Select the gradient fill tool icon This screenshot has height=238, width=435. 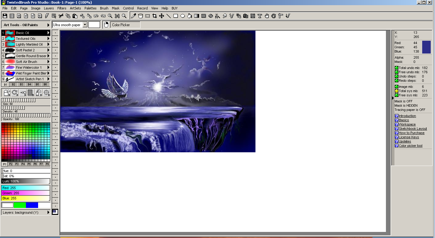[x=197, y=16]
